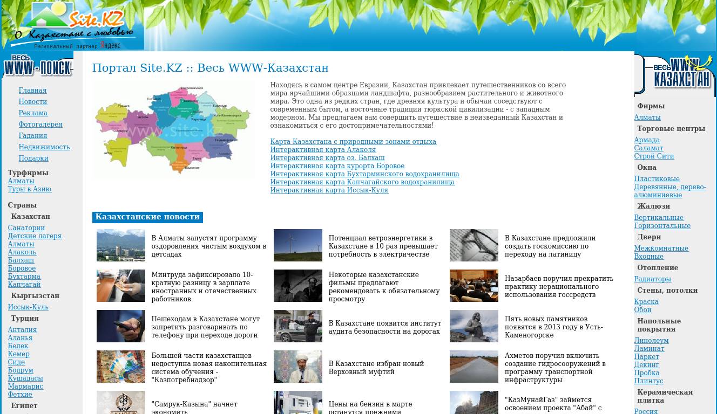
Task: Go to Главная in the left menu
Action: tap(32, 91)
